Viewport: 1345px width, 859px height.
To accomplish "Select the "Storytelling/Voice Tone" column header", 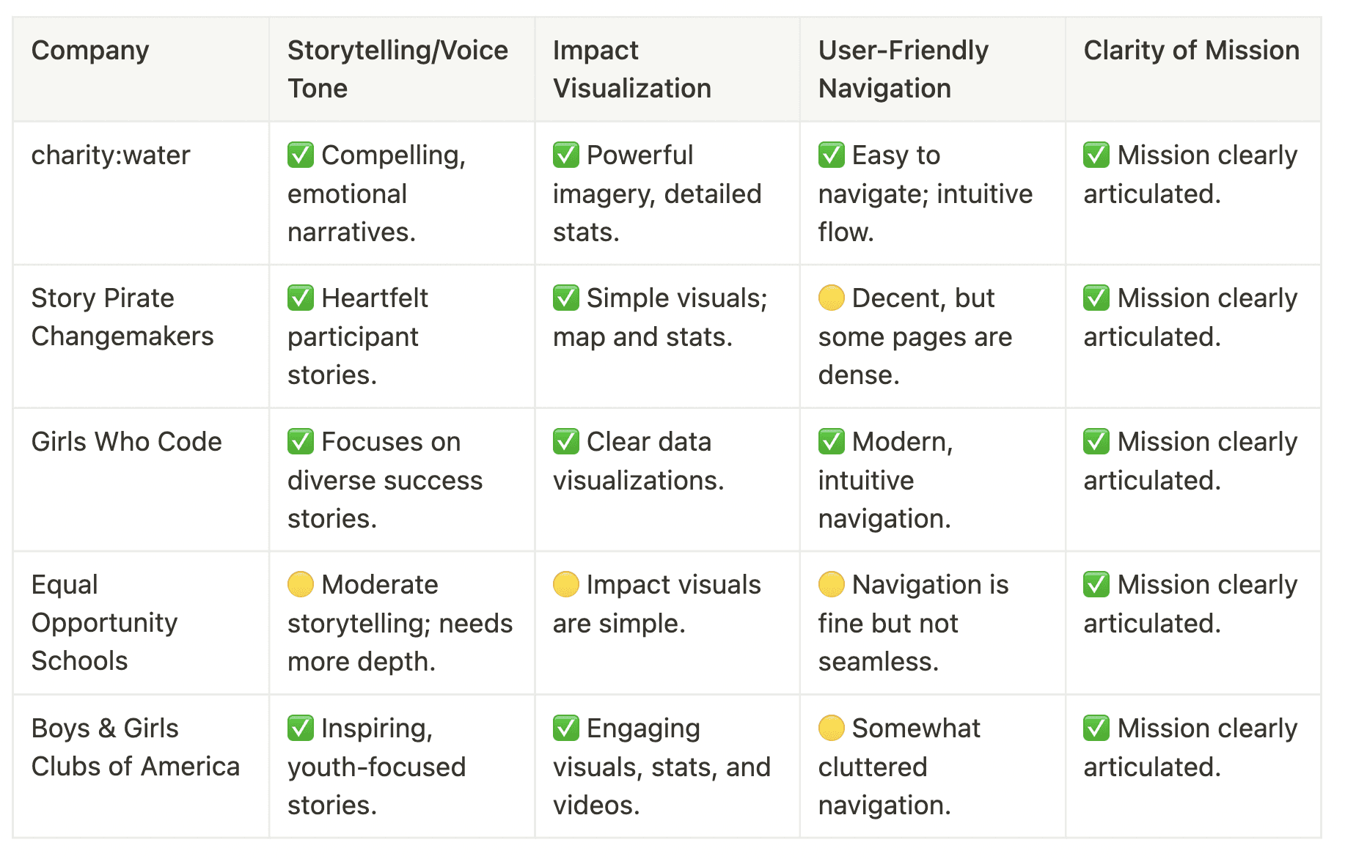I will (x=397, y=69).
